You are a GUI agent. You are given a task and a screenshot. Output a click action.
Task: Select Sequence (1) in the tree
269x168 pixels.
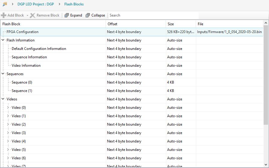tap(22, 91)
